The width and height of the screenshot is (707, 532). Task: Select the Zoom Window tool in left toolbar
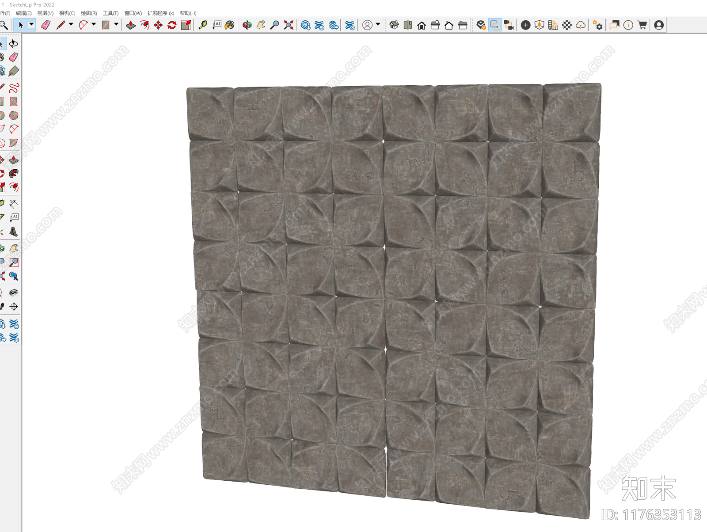[14, 262]
